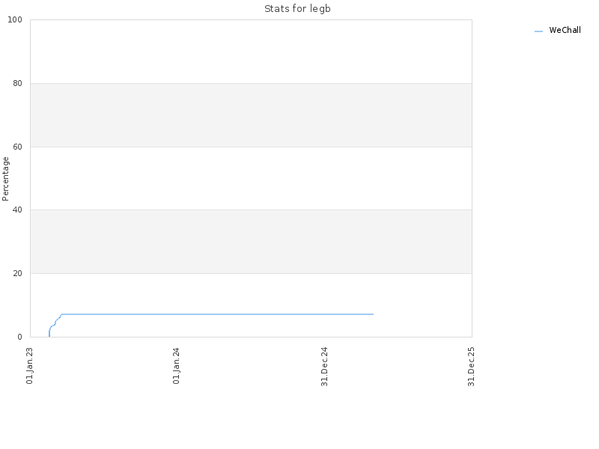Click the gray band between 20 and 40
599x449 pixels.
(x=251, y=242)
